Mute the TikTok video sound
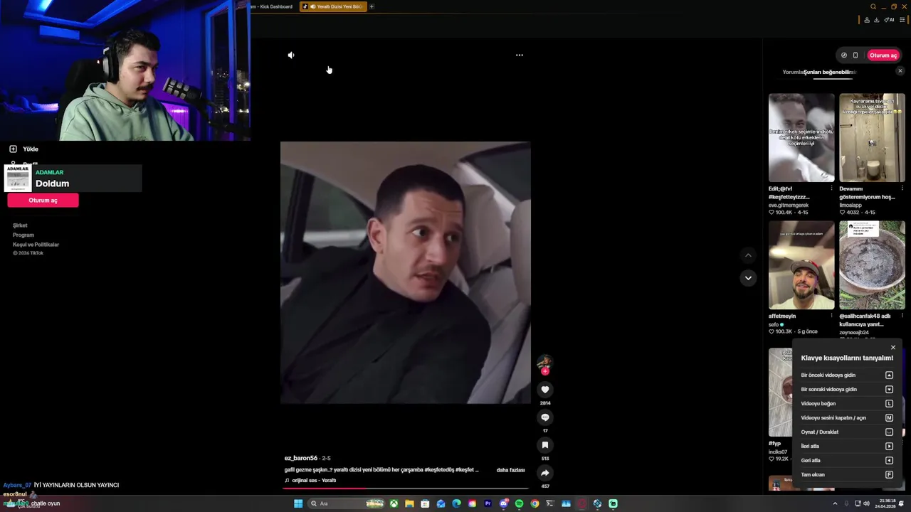911x512 pixels. point(291,55)
